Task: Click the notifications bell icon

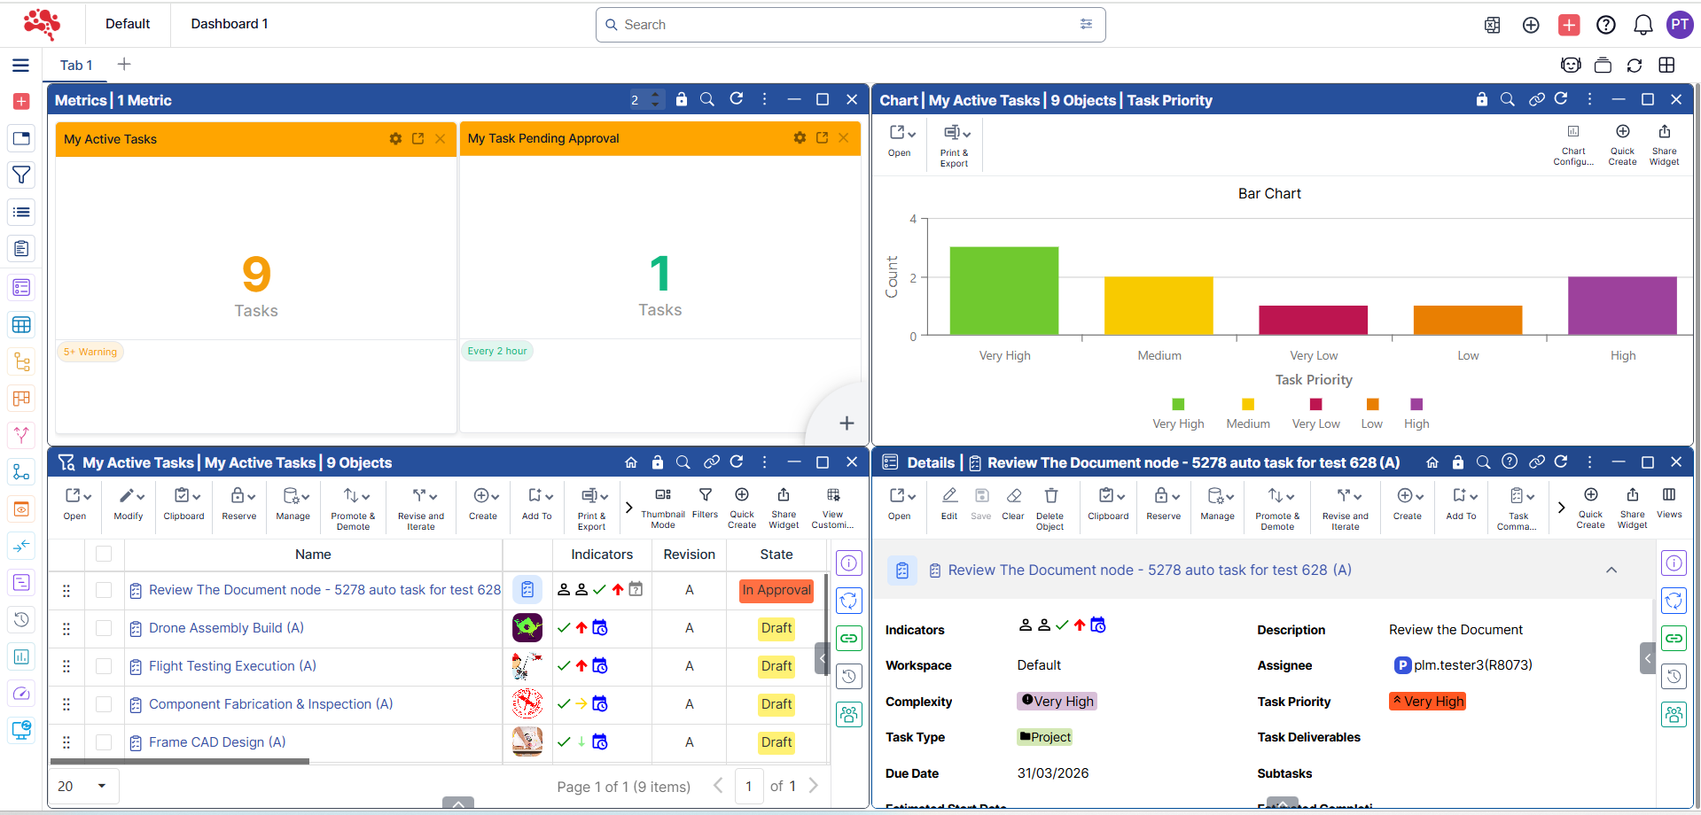Action: tap(1642, 25)
